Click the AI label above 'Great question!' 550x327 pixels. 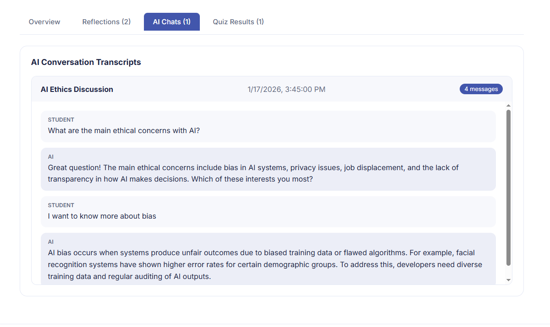tap(51, 157)
